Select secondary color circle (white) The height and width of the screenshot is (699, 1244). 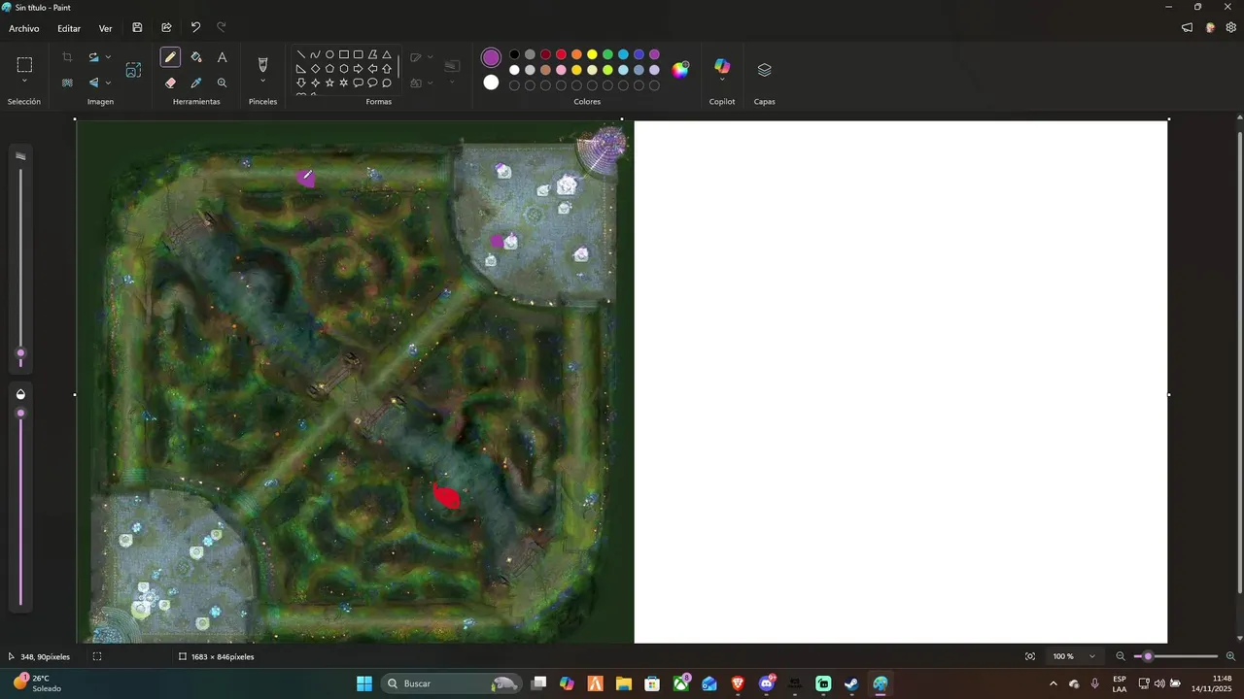click(x=492, y=83)
